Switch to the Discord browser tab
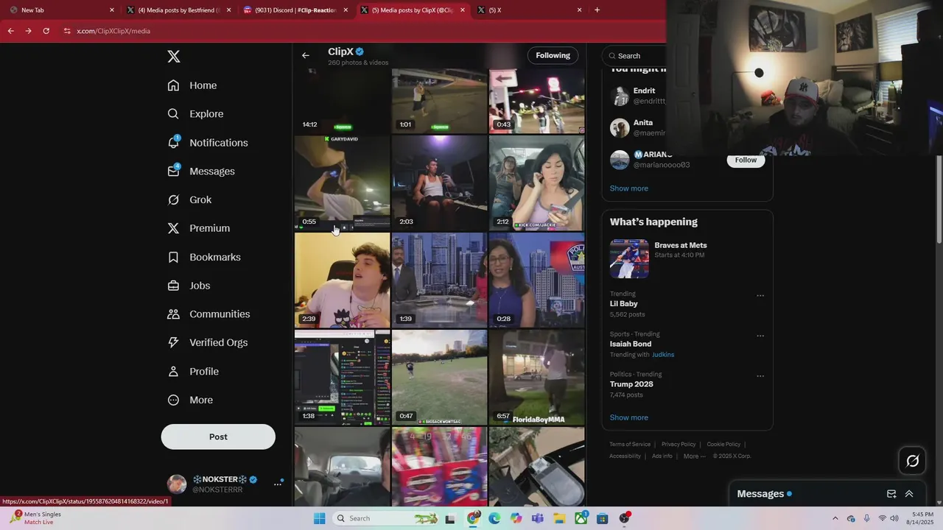Screen dimensions: 943x530 pos(296,10)
